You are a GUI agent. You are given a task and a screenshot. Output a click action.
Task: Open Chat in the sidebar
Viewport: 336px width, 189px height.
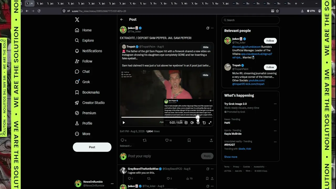click(82, 71)
